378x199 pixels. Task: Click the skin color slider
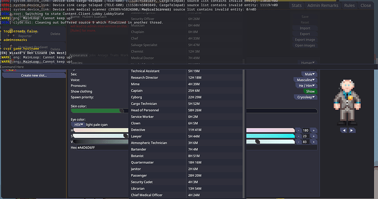194,111
